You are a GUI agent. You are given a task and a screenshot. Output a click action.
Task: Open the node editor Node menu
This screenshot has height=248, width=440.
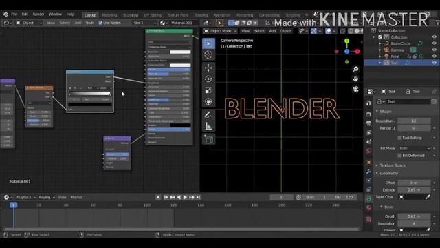[90, 23]
